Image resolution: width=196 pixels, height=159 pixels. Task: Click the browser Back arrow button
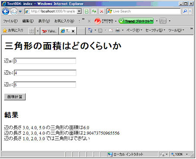tap(6, 11)
